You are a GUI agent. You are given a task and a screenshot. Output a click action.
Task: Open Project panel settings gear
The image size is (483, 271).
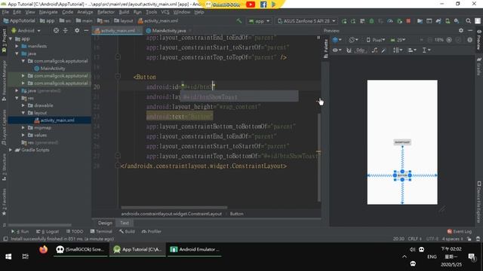77,30
